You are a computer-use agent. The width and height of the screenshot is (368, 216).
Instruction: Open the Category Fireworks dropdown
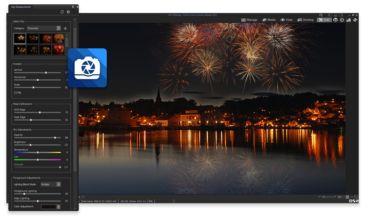pos(59,28)
